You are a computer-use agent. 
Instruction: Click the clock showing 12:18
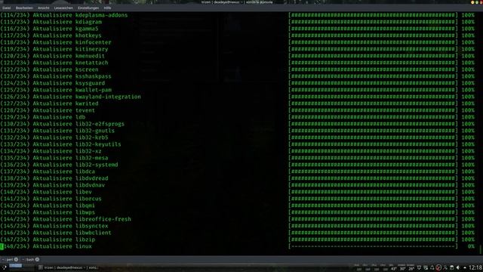click(475, 267)
